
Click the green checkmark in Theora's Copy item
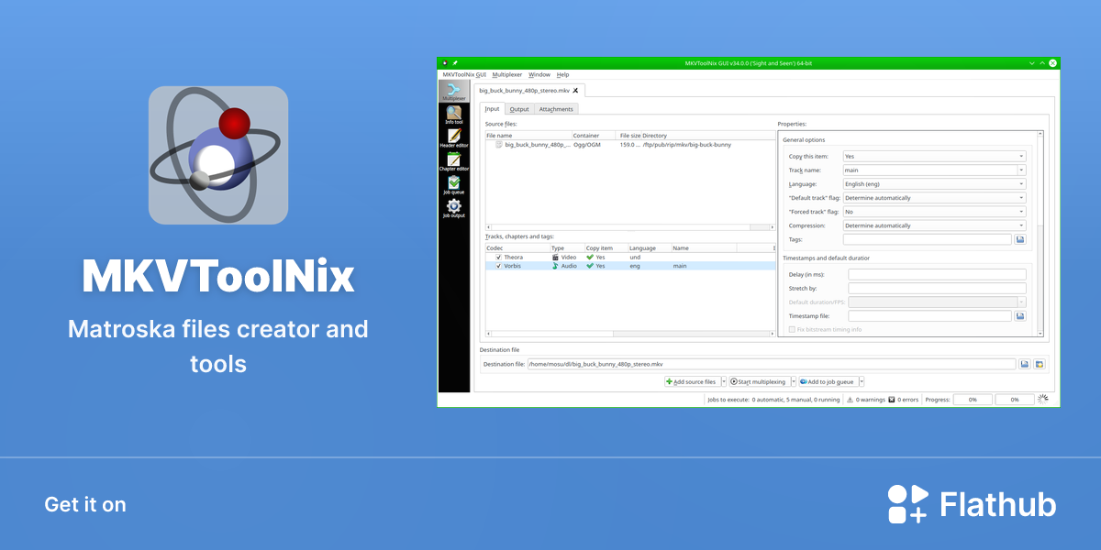pyautogui.click(x=590, y=258)
